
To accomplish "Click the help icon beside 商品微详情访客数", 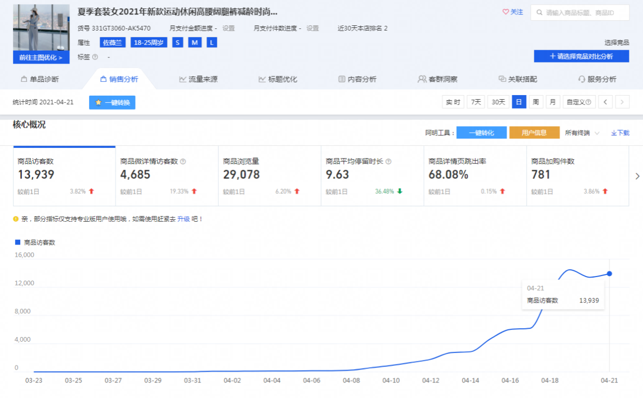I will (183, 161).
